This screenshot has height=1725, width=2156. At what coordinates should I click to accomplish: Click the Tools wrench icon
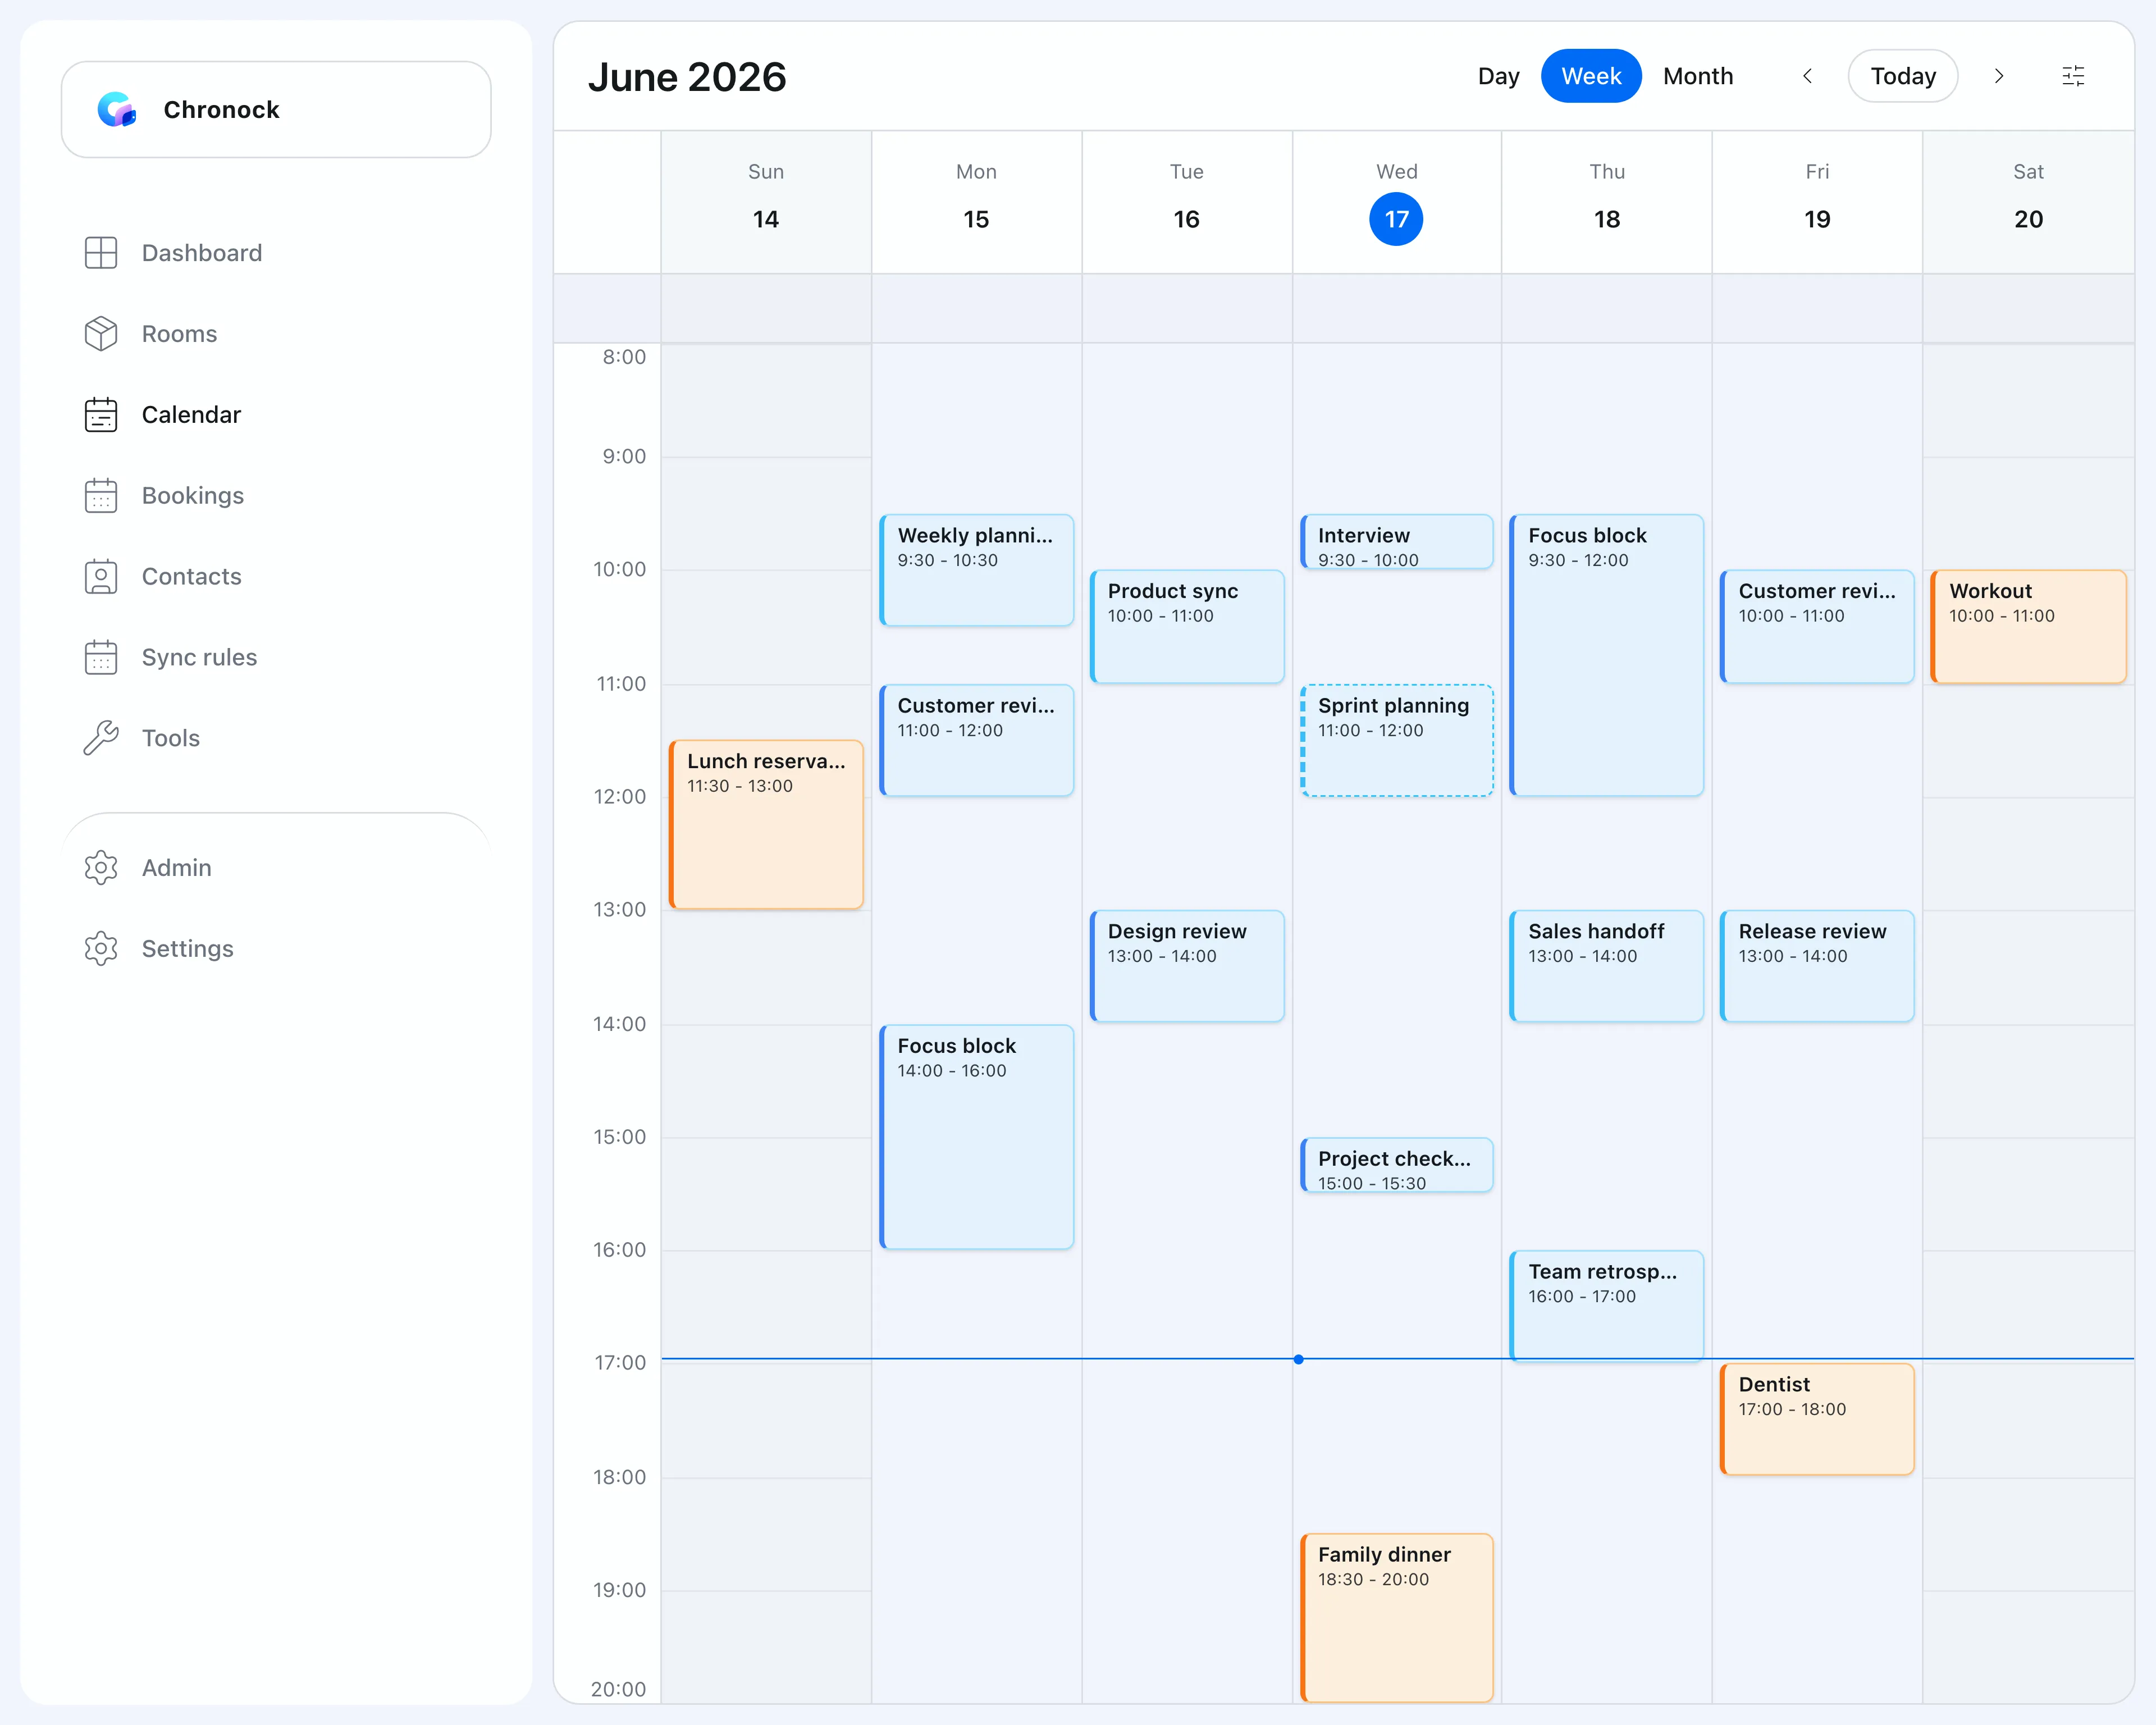(x=101, y=738)
